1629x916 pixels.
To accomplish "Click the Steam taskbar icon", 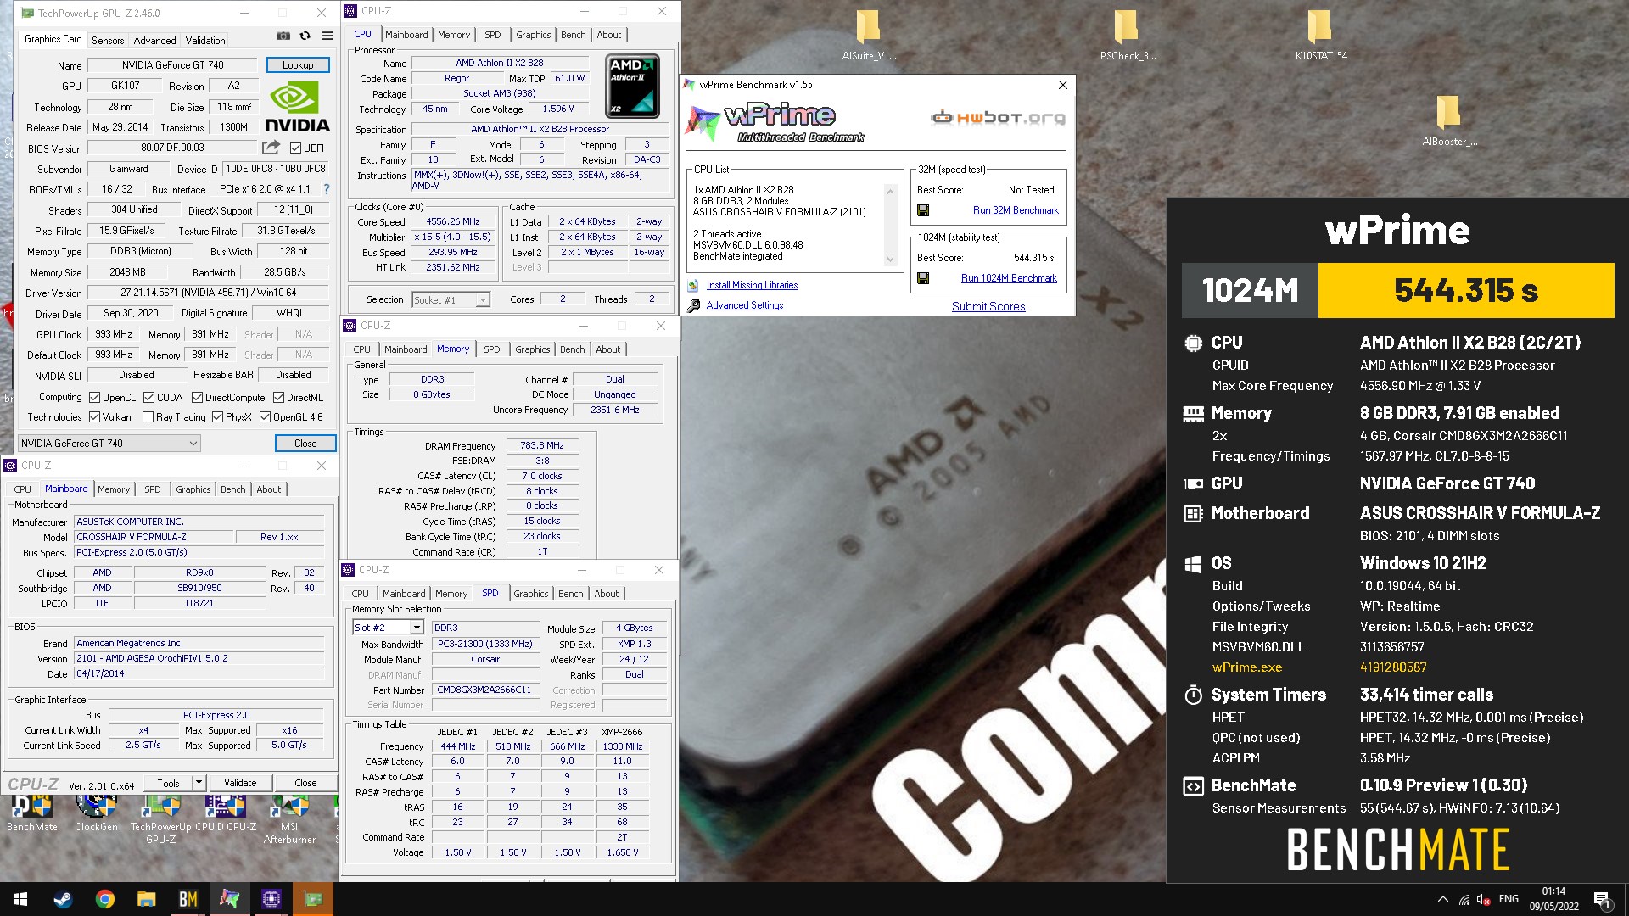I will pos(63,899).
